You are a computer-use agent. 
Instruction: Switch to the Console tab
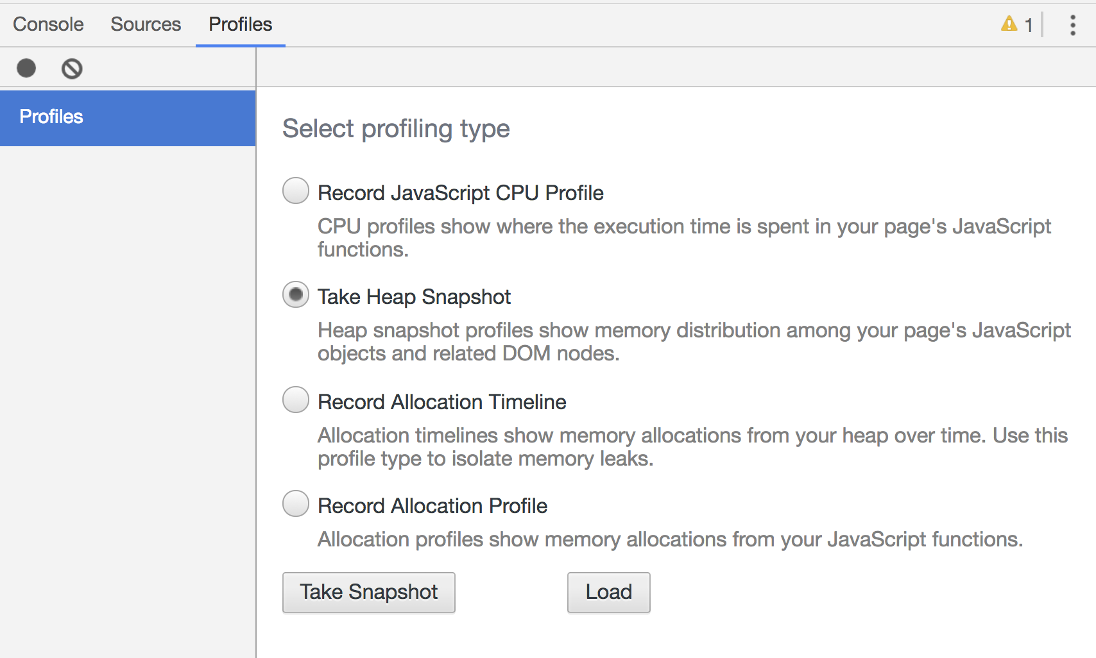[48, 24]
